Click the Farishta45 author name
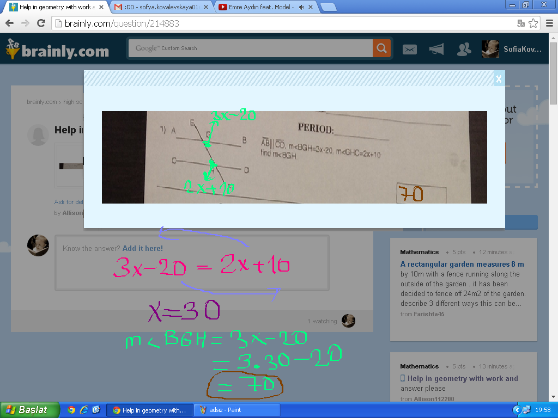The width and height of the screenshot is (558, 418). (429, 314)
